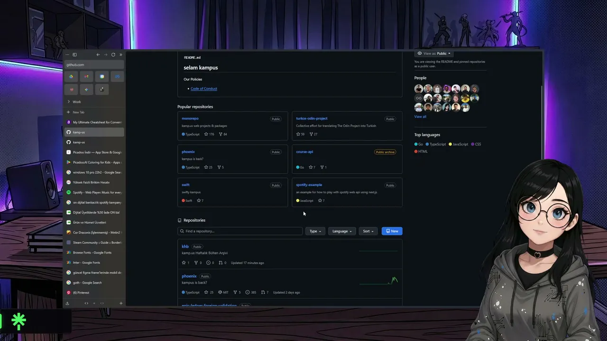Toggle the sidebar panel layout icon

74,54
